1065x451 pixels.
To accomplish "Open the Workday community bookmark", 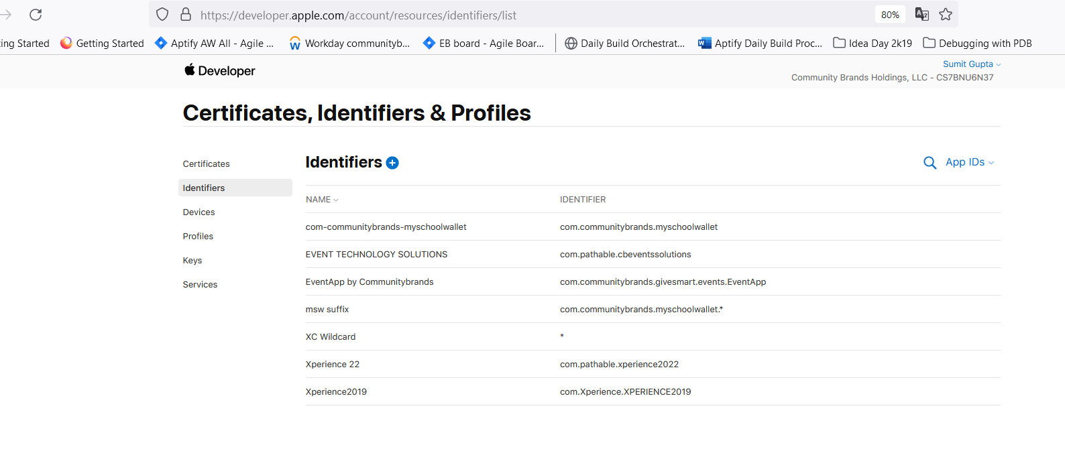I will (x=349, y=44).
